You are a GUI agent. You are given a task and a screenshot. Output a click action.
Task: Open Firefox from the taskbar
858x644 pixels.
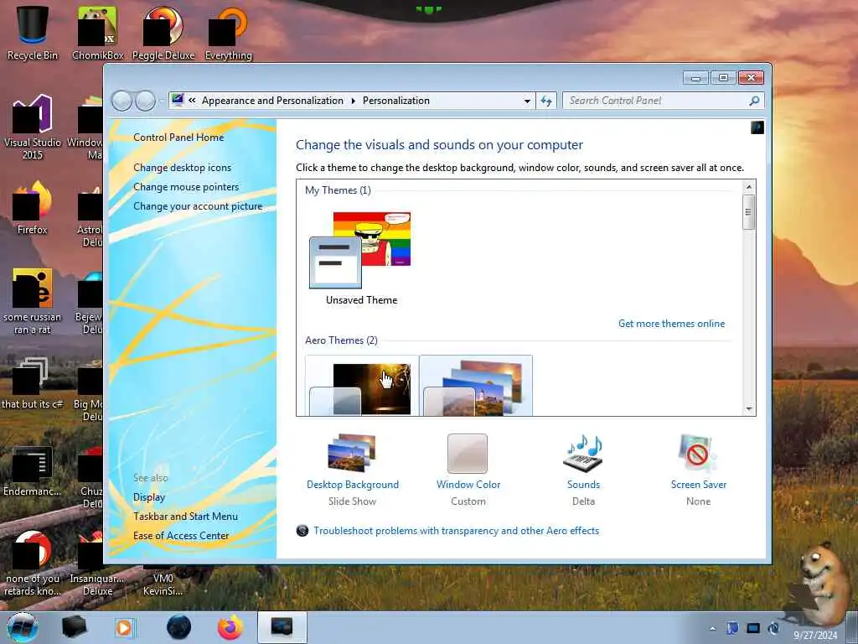pos(230,627)
